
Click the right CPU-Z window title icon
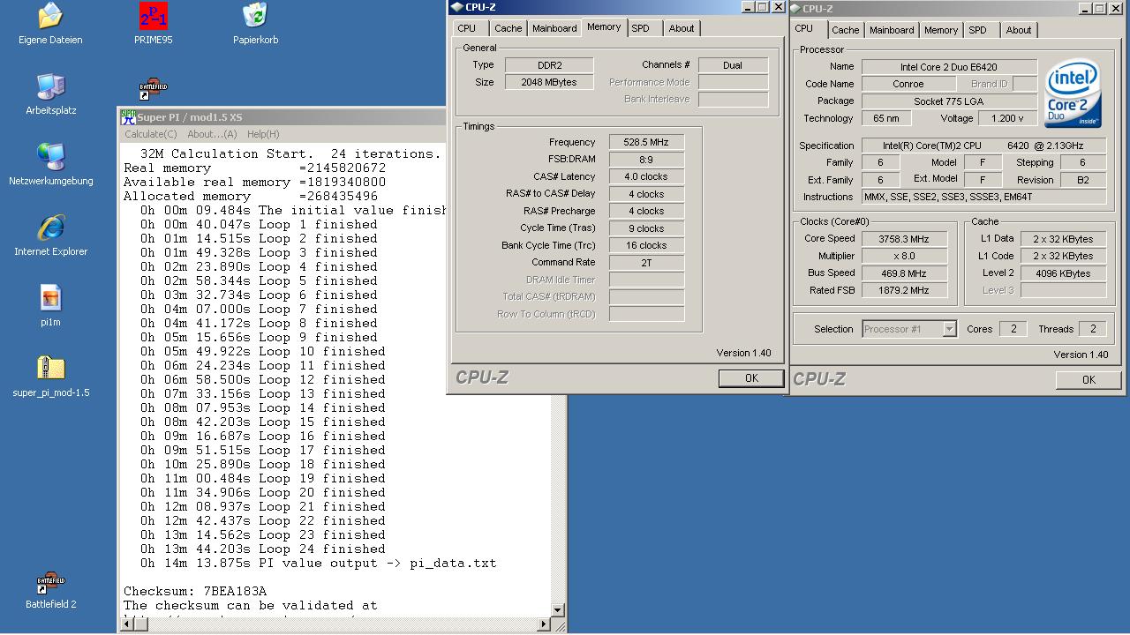pyautogui.click(x=795, y=9)
